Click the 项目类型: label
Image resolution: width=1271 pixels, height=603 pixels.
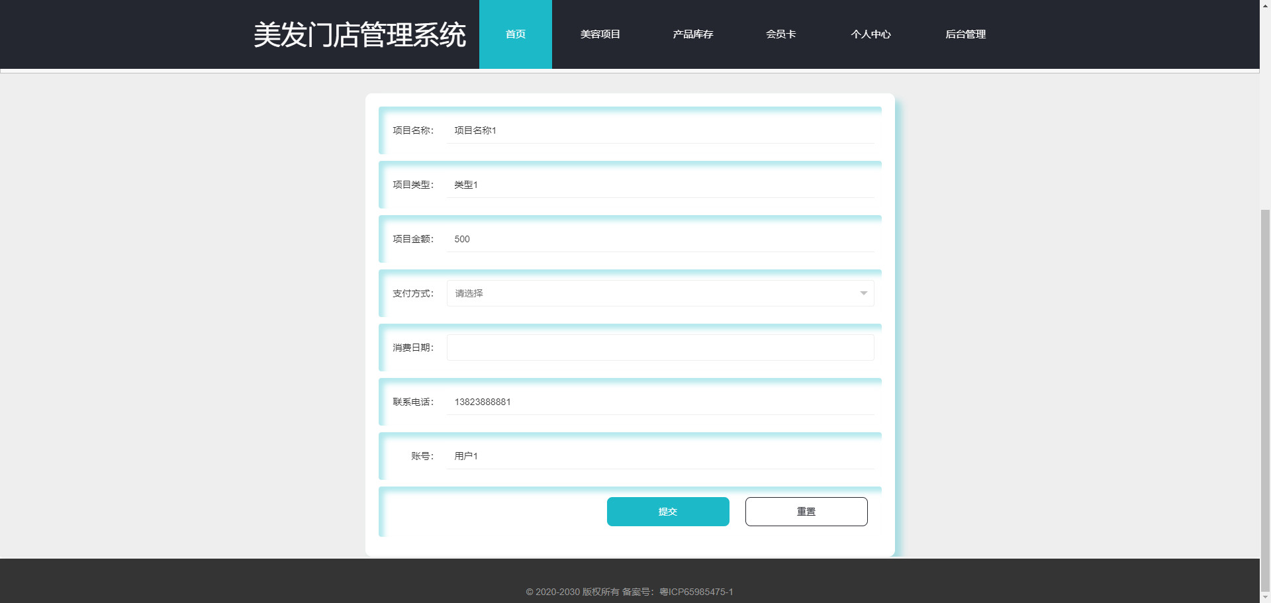412,185
